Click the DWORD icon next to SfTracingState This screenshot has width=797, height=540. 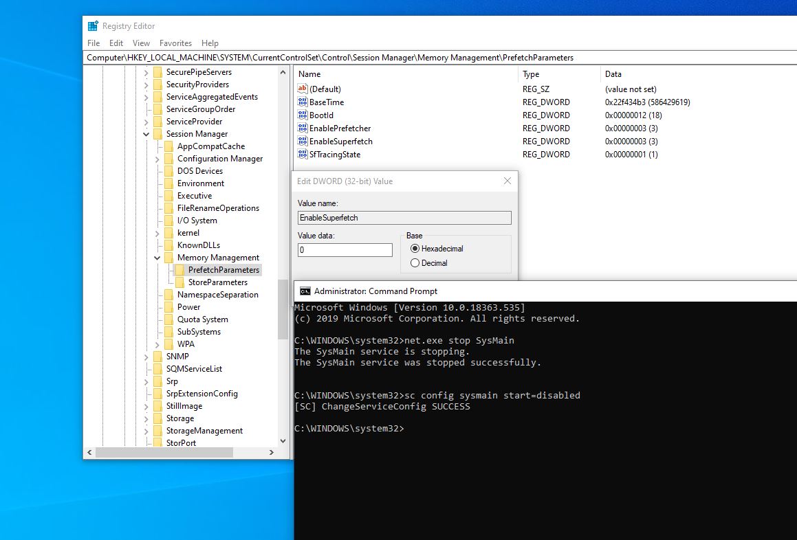(x=301, y=154)
